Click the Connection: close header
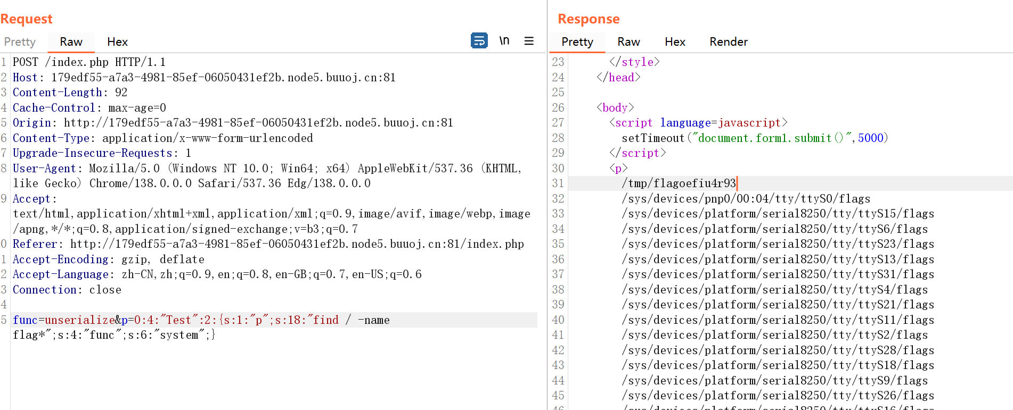Screen dimensions: 1013x410 click(67, 290)
